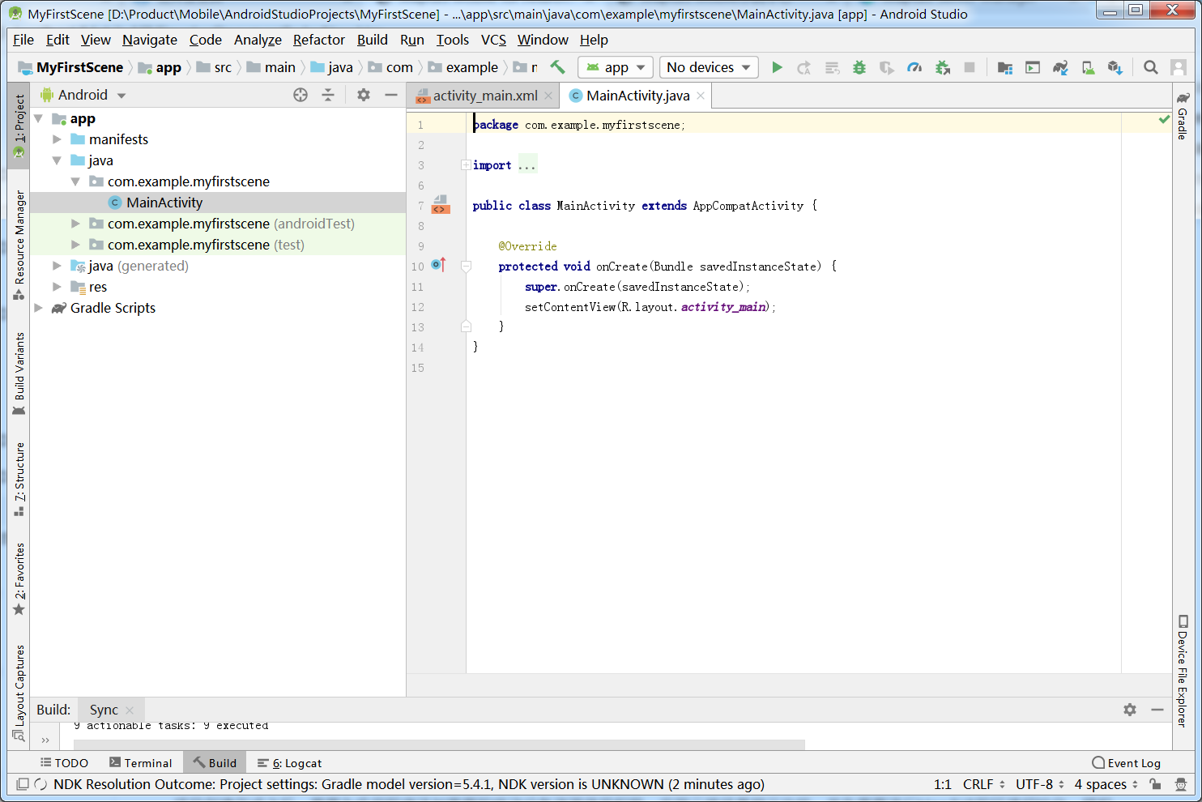Hide the Build panel with minus icon
The image size is (1202, 802).
[1157, 710]
